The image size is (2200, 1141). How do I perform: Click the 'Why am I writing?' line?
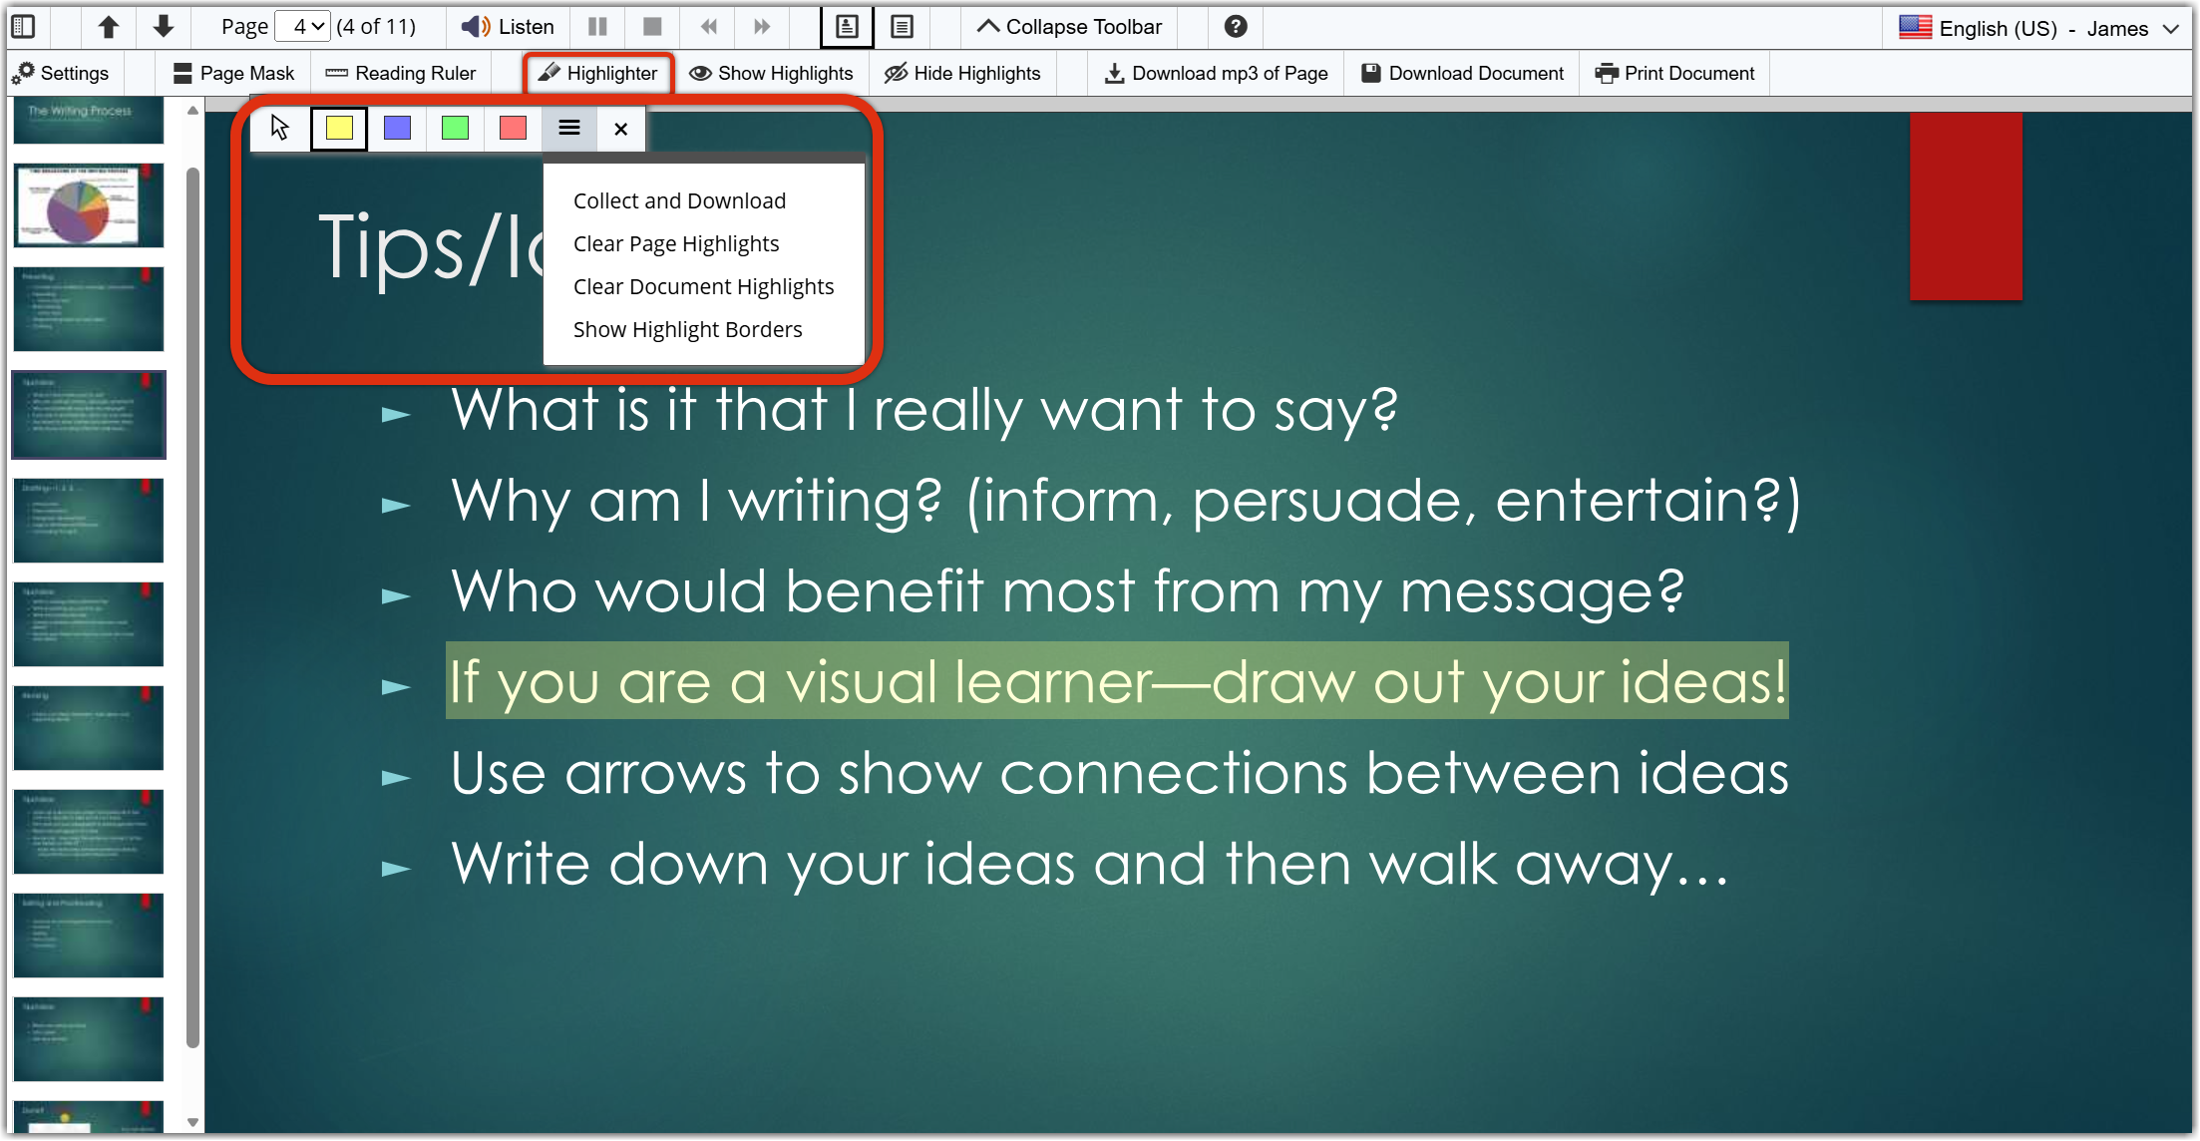point(1125,501)
